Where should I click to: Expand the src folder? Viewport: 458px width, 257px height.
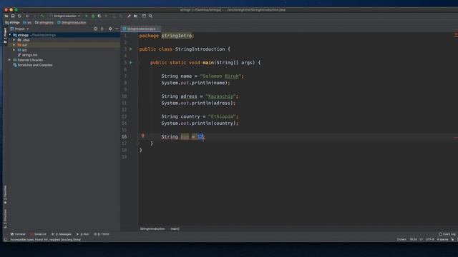[x=14, y=50]
